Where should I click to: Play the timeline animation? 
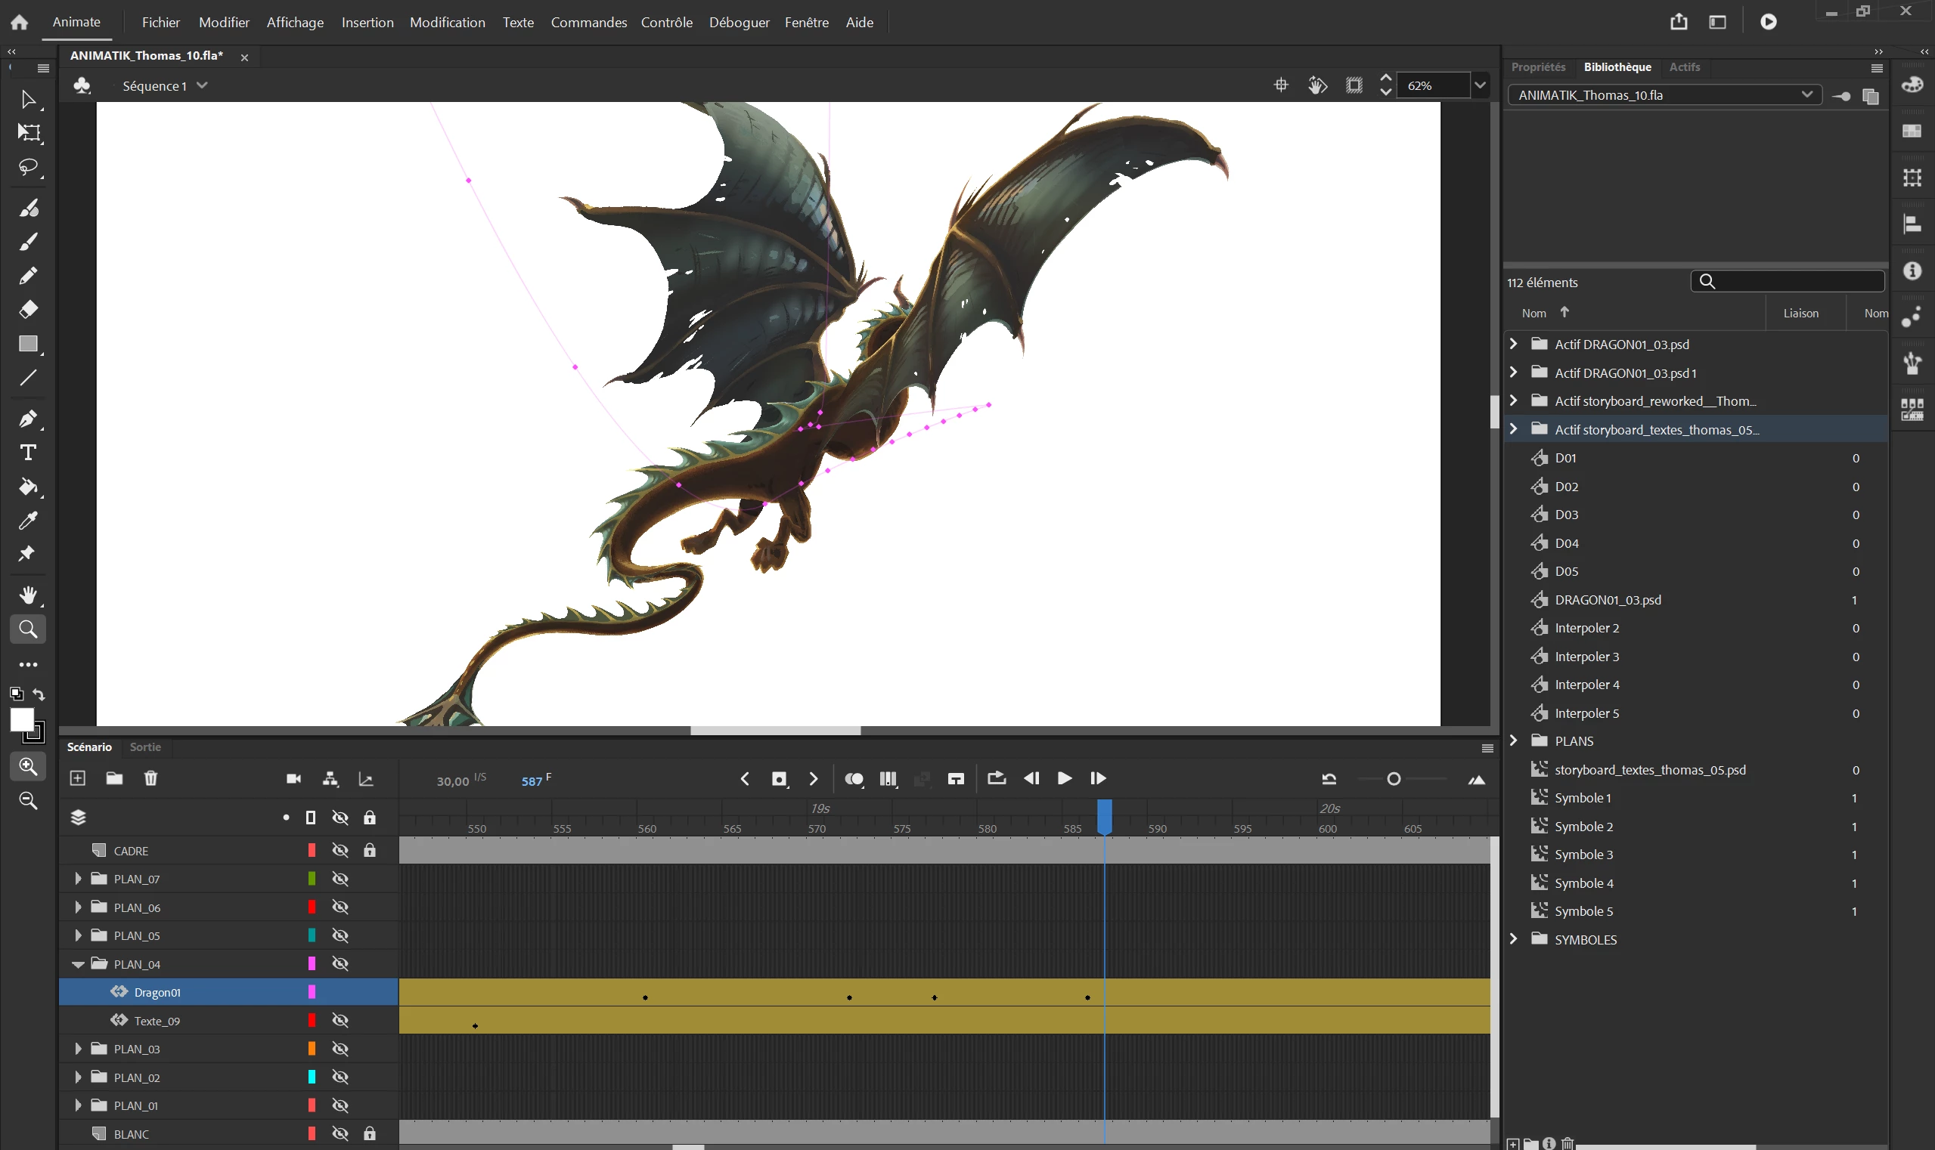(x=1064, y=779)
